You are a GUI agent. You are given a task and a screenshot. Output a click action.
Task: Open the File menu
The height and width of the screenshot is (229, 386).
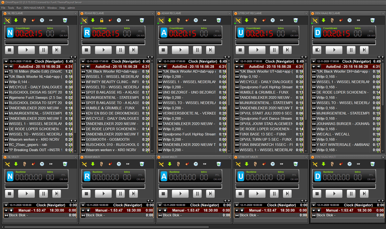3,8
